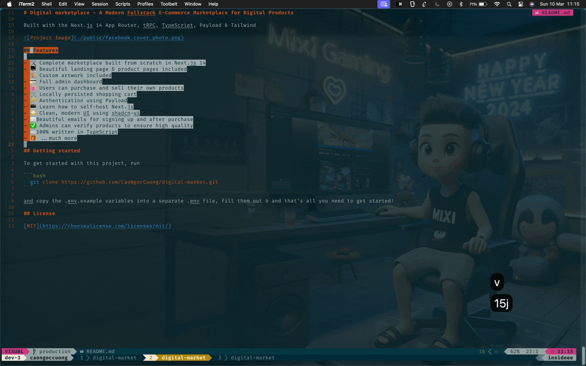
Task: Select active tmux window 2 digital-market
Action: click(x=177, y=358)
